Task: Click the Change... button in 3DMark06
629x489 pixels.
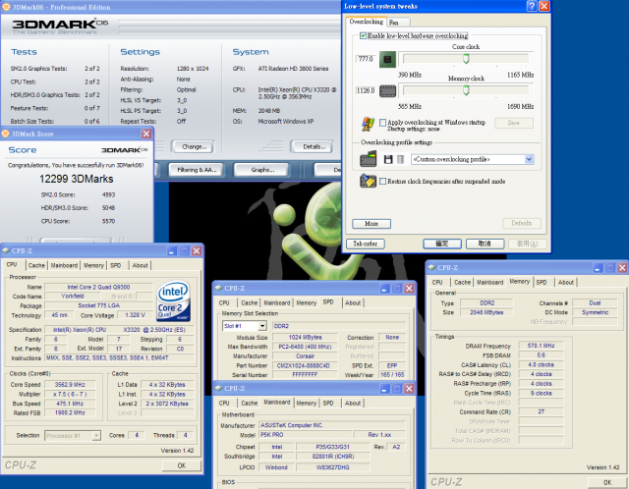Action: click(194, 146)
